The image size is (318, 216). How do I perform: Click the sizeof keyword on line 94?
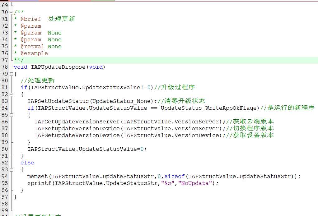coord(175,177)
